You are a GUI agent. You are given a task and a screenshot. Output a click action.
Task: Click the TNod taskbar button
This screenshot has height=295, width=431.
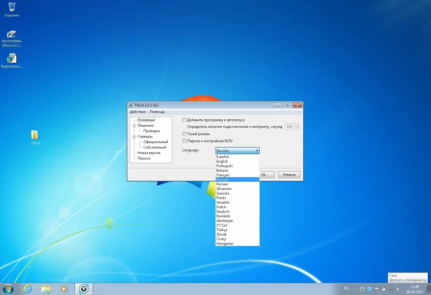[x=84, y=289]
